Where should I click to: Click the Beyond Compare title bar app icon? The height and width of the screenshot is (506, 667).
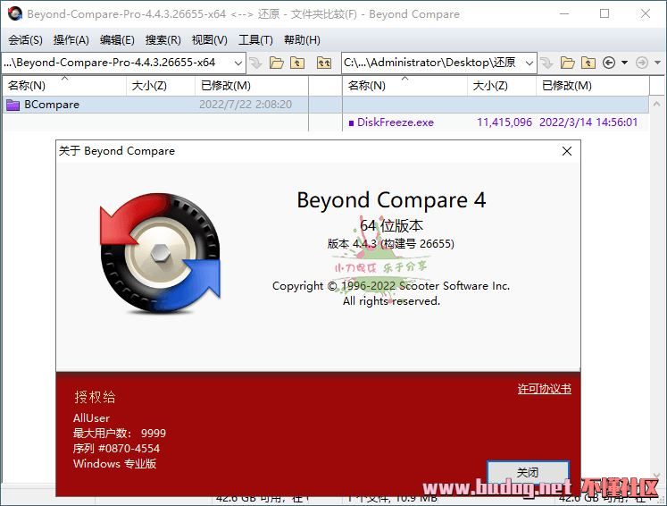(15, 14)
